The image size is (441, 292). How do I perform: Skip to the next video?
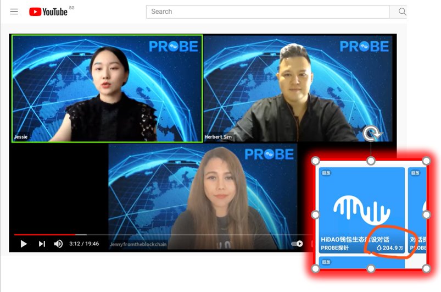(x=42, y=244)
